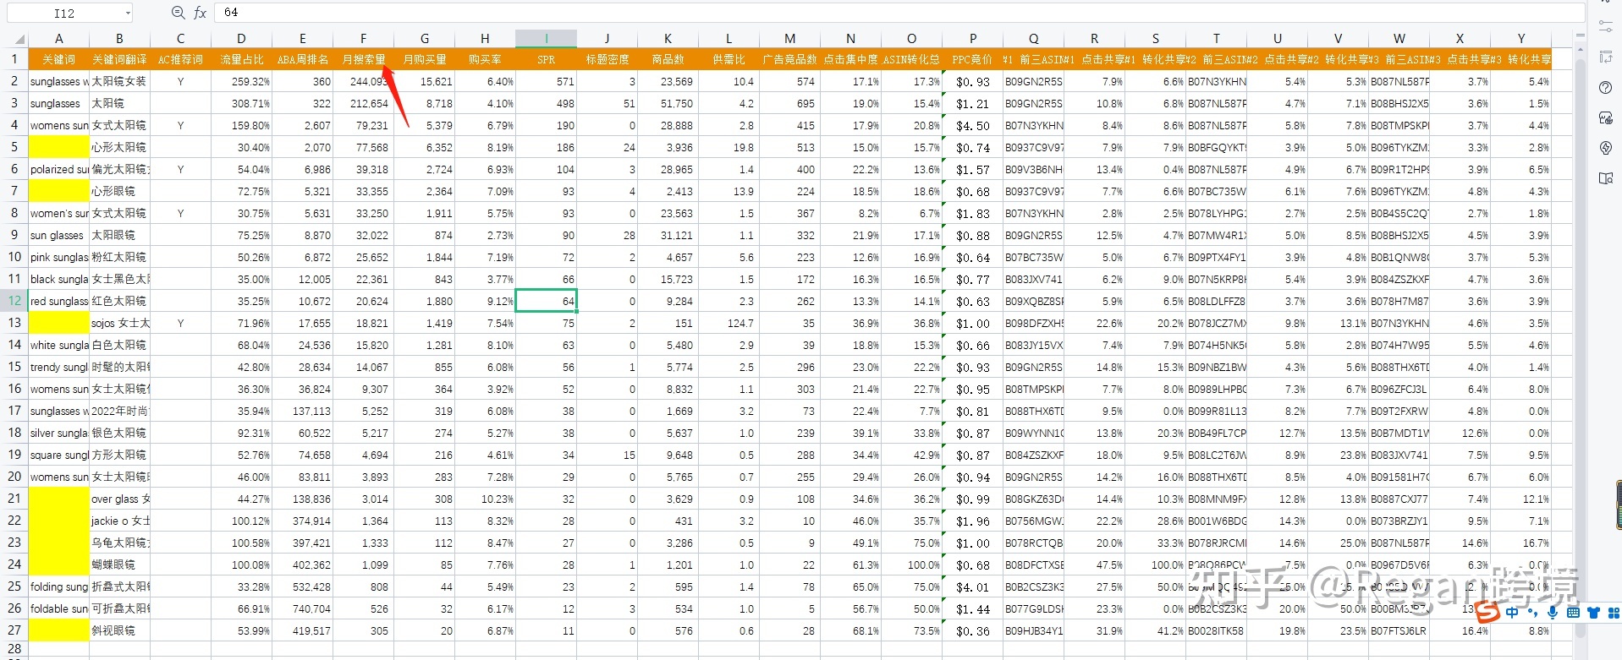Click the zoom magnifier beside fx
This screenshot has height=660, width=1622.
(x=178, y=13)
